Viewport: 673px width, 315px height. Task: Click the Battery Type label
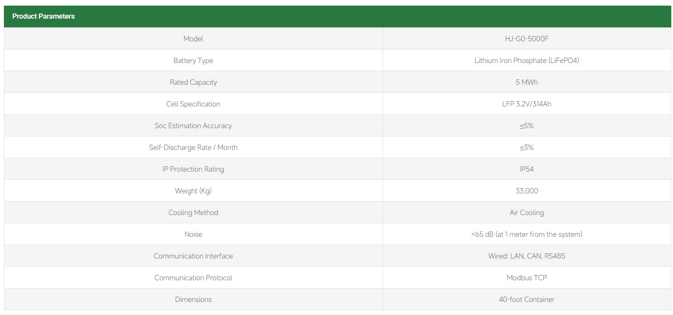click(x=193, y=60)
